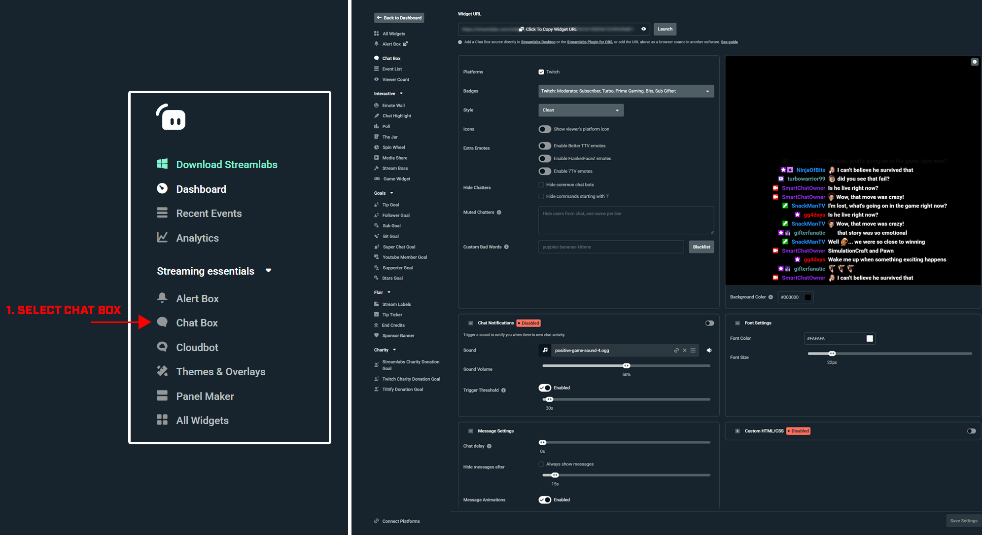Click the Cloudbot icon in left menu

(x=162, y=347)
